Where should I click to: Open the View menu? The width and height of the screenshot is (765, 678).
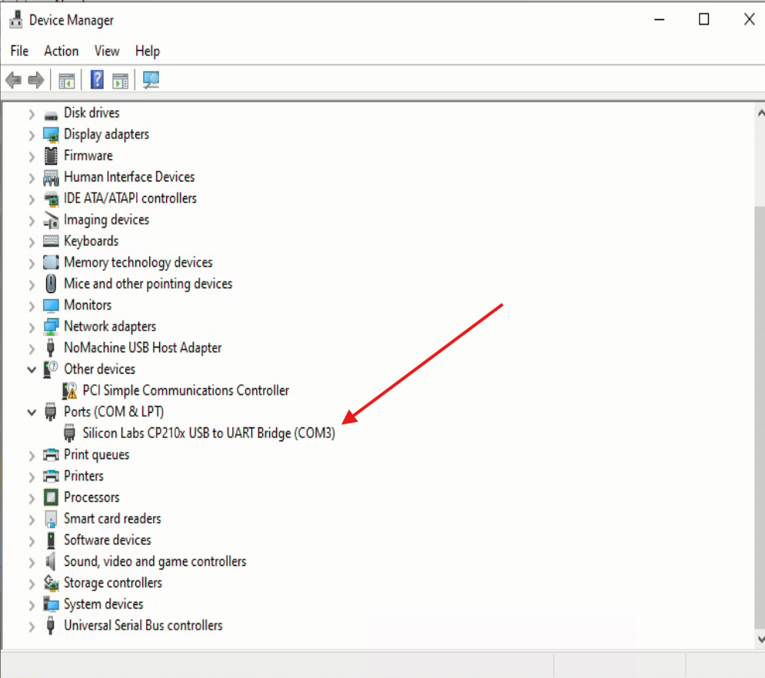point(107,51)
